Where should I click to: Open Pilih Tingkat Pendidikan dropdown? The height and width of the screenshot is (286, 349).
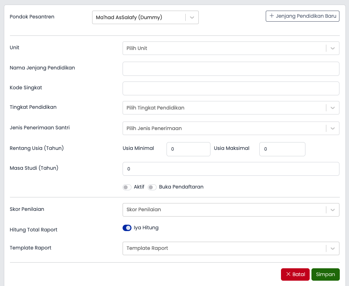tap(231, 108)
